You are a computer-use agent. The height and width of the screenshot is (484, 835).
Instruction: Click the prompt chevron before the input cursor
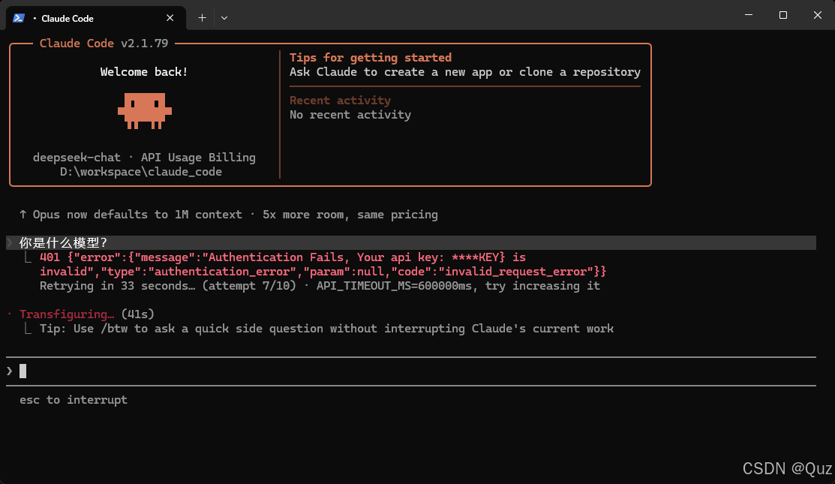10,371
